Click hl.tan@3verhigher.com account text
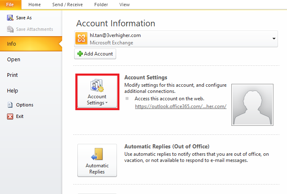 tap(115, 35)
